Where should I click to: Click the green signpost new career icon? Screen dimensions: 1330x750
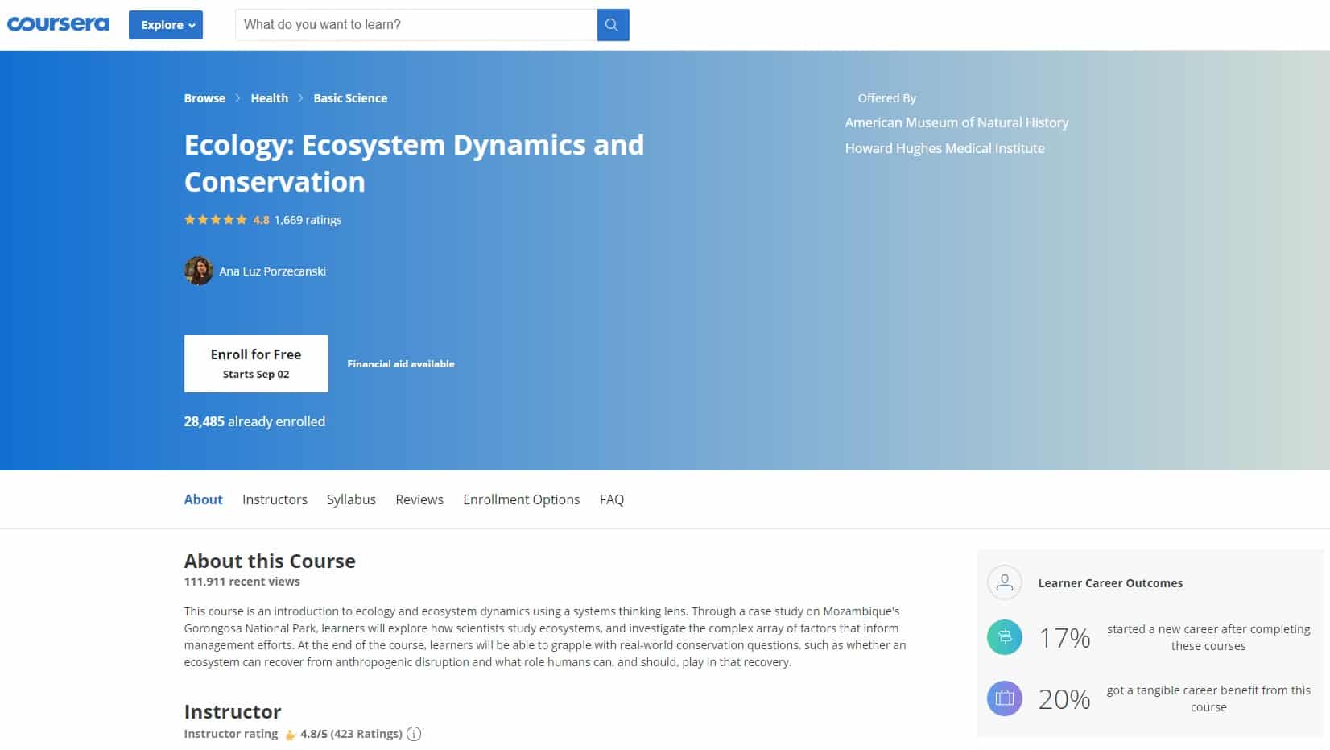1004,637
